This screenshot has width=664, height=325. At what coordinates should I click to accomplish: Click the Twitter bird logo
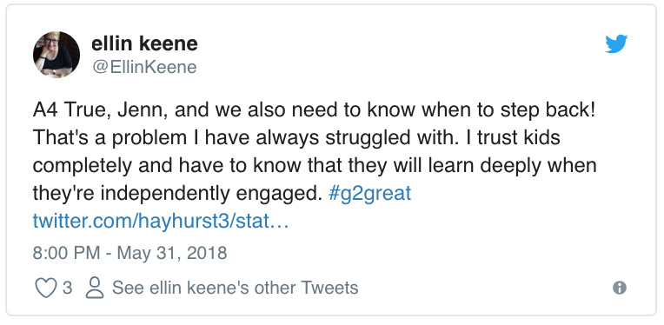(616, 44)
